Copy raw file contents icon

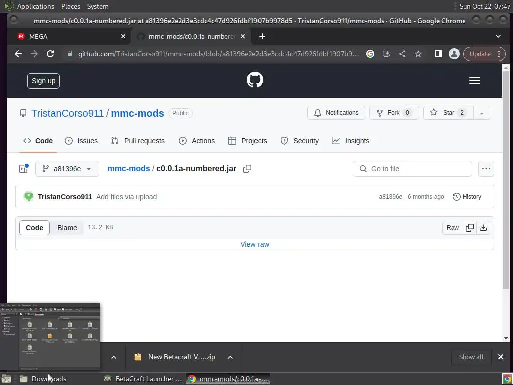(x=470, y=228)
